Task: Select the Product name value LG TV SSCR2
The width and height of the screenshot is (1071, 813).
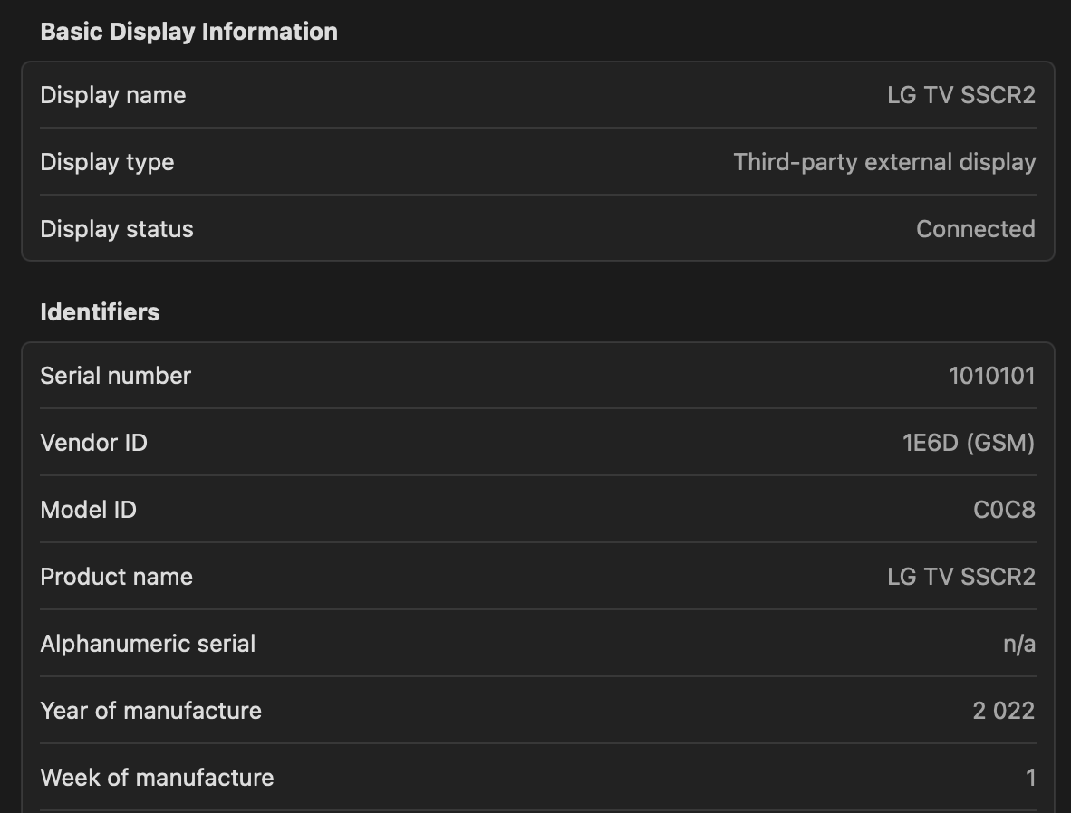Action: [960, 577]
